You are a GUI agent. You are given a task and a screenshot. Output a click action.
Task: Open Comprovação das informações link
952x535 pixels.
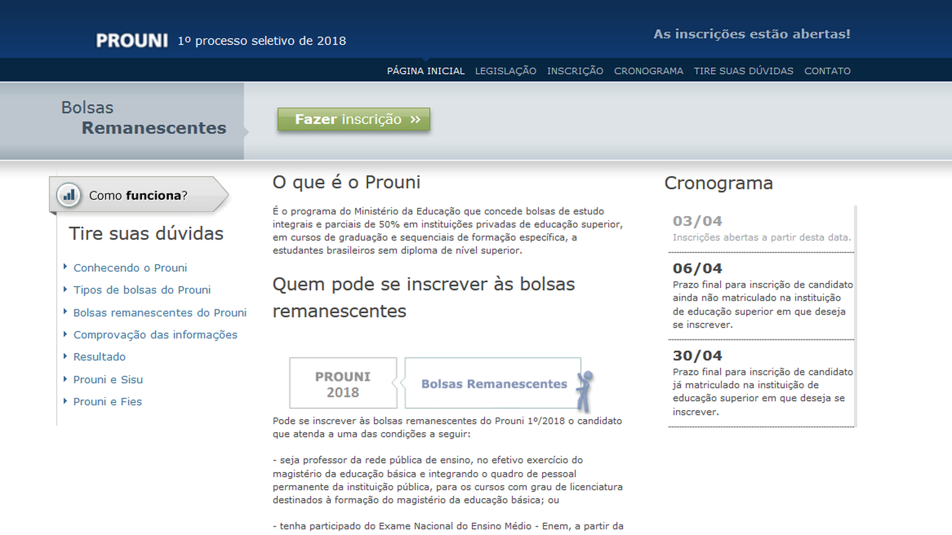(x=155, y=335)
